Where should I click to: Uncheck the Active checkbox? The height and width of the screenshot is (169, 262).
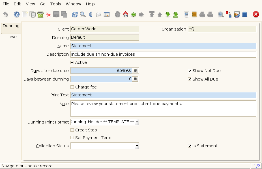[72, 62]
